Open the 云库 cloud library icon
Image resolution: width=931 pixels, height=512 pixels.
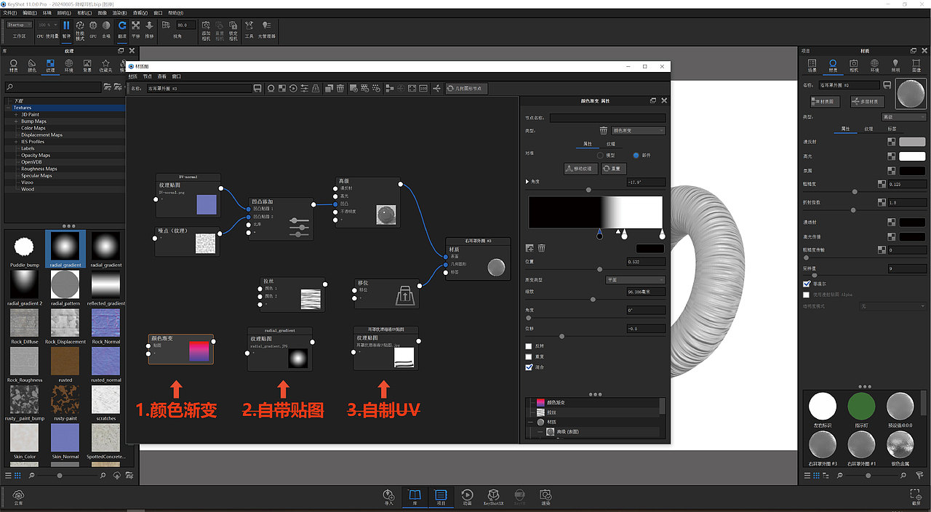[x=18, y=496]
